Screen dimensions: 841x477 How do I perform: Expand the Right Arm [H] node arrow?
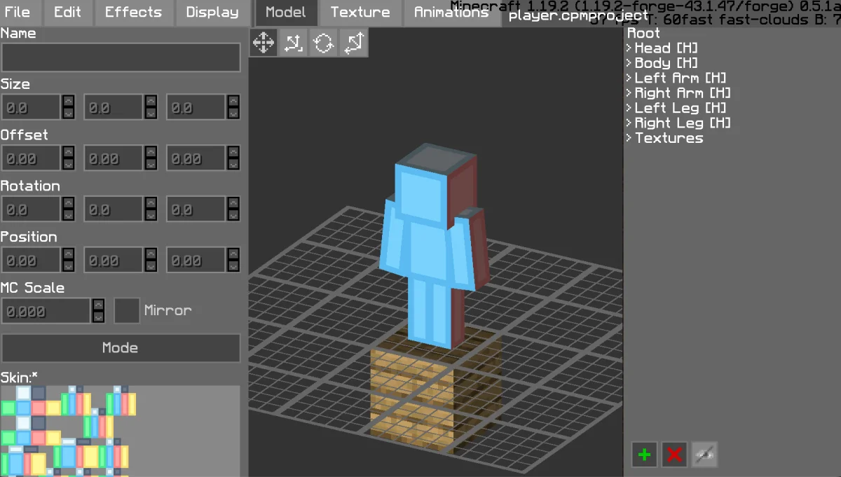click(x=629, y=93)
